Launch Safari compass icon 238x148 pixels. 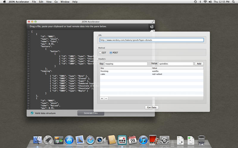point(90,140)
